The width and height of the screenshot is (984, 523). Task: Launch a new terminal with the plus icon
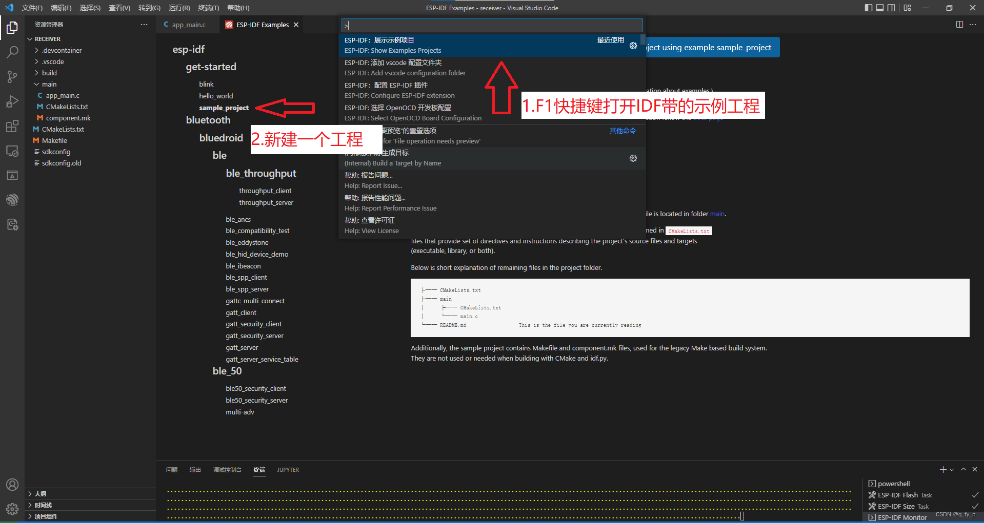click(942, 469)
